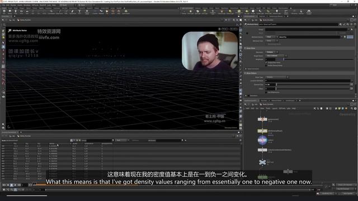Switch to the Modify shelf tab
358x201 pixels.
click(x=10, y=8)
